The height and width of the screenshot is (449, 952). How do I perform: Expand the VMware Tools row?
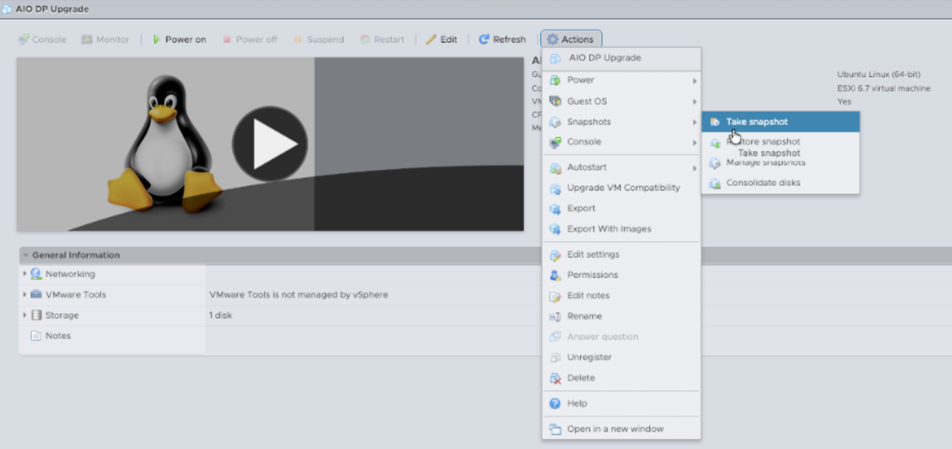24,294
